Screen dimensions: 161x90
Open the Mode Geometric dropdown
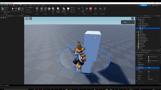coord(31,8)
